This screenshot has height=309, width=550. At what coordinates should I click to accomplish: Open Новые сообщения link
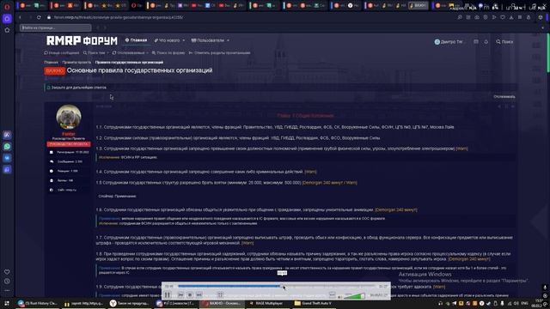click(62, 53)
